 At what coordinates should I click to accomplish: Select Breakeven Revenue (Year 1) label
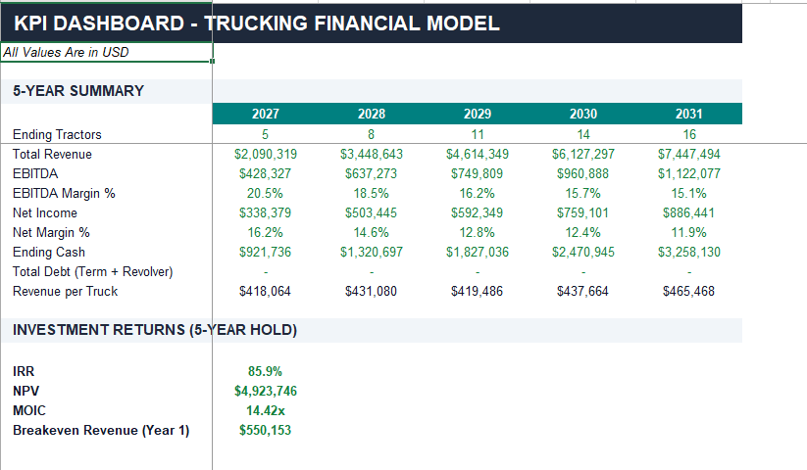click(101, 431)
